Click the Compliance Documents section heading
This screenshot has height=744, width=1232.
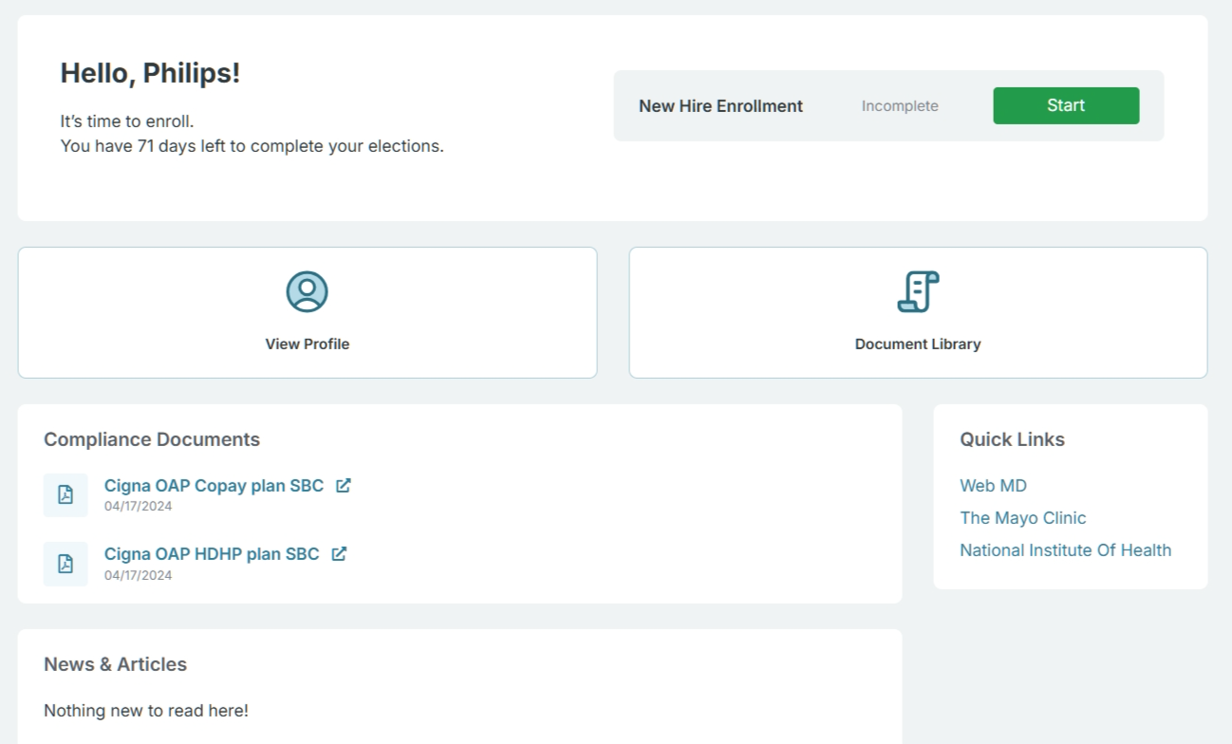point(152,439)
